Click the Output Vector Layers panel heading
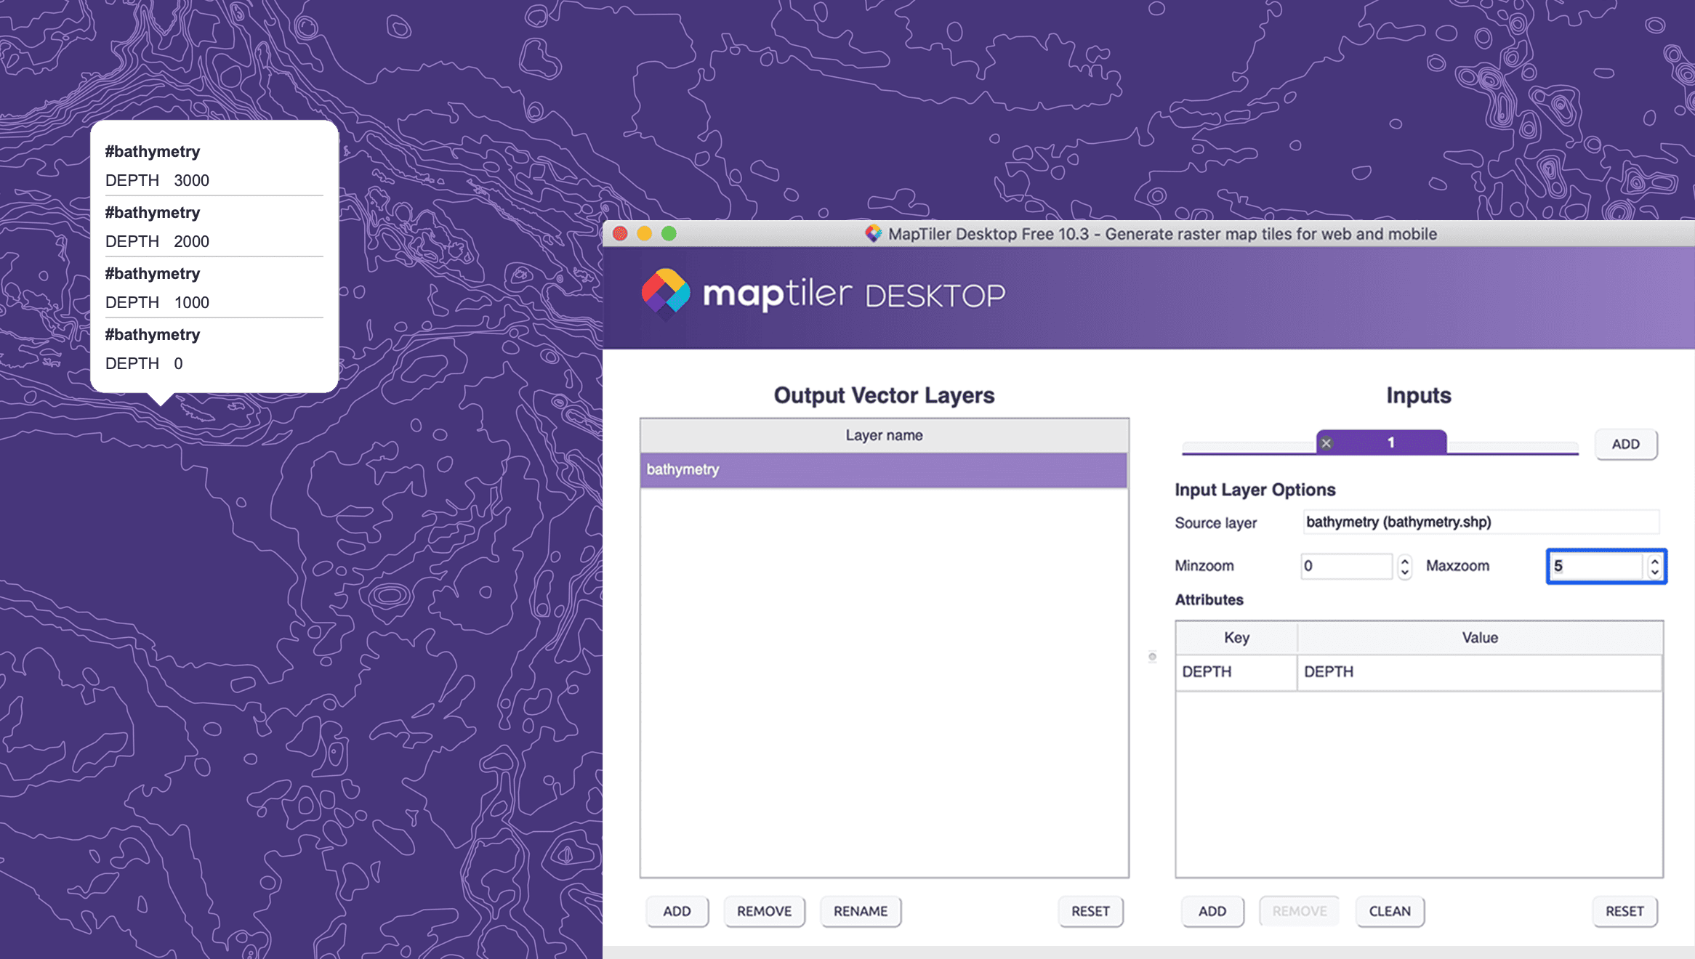 coord(885,394)
